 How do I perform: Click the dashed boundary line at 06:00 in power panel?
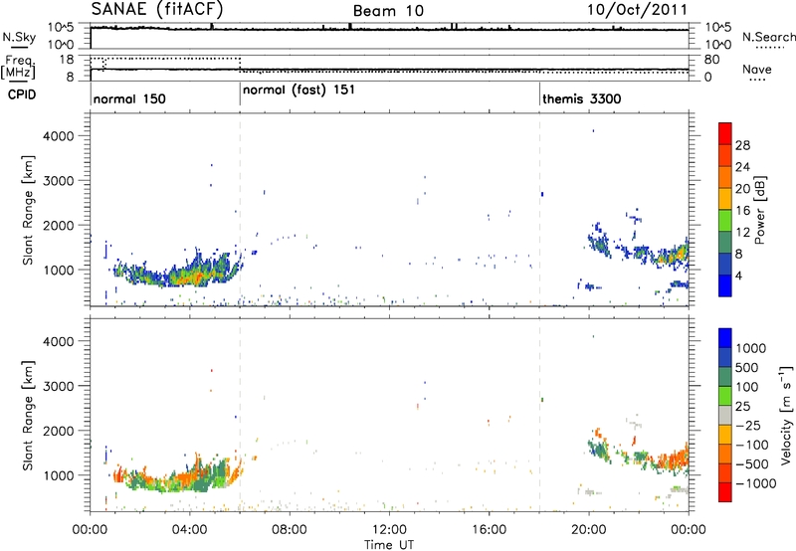pos(240,210)
